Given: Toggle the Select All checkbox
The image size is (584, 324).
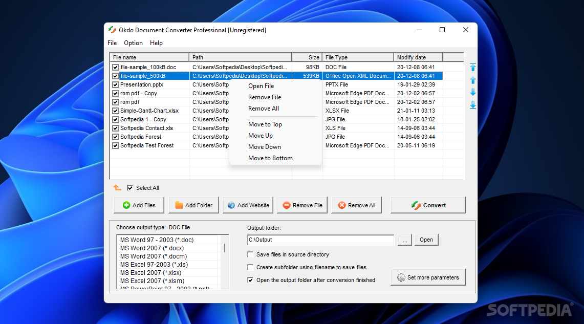Looking at the screenshot, I should tap(130, 188).
